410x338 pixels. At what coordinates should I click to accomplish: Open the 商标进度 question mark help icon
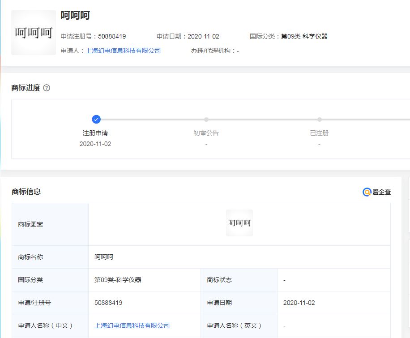coord(47,88)
